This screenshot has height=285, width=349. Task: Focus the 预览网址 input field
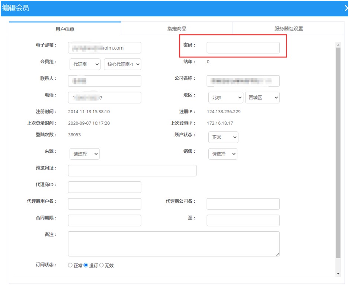132,171
